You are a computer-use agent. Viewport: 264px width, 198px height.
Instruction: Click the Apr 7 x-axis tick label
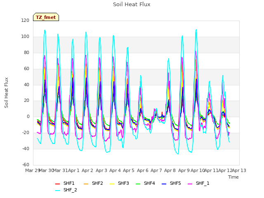(156, 170)
